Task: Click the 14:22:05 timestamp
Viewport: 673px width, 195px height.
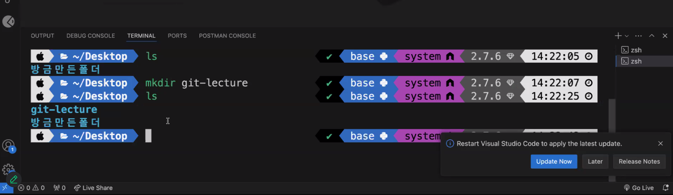Action: coord(555,57)
